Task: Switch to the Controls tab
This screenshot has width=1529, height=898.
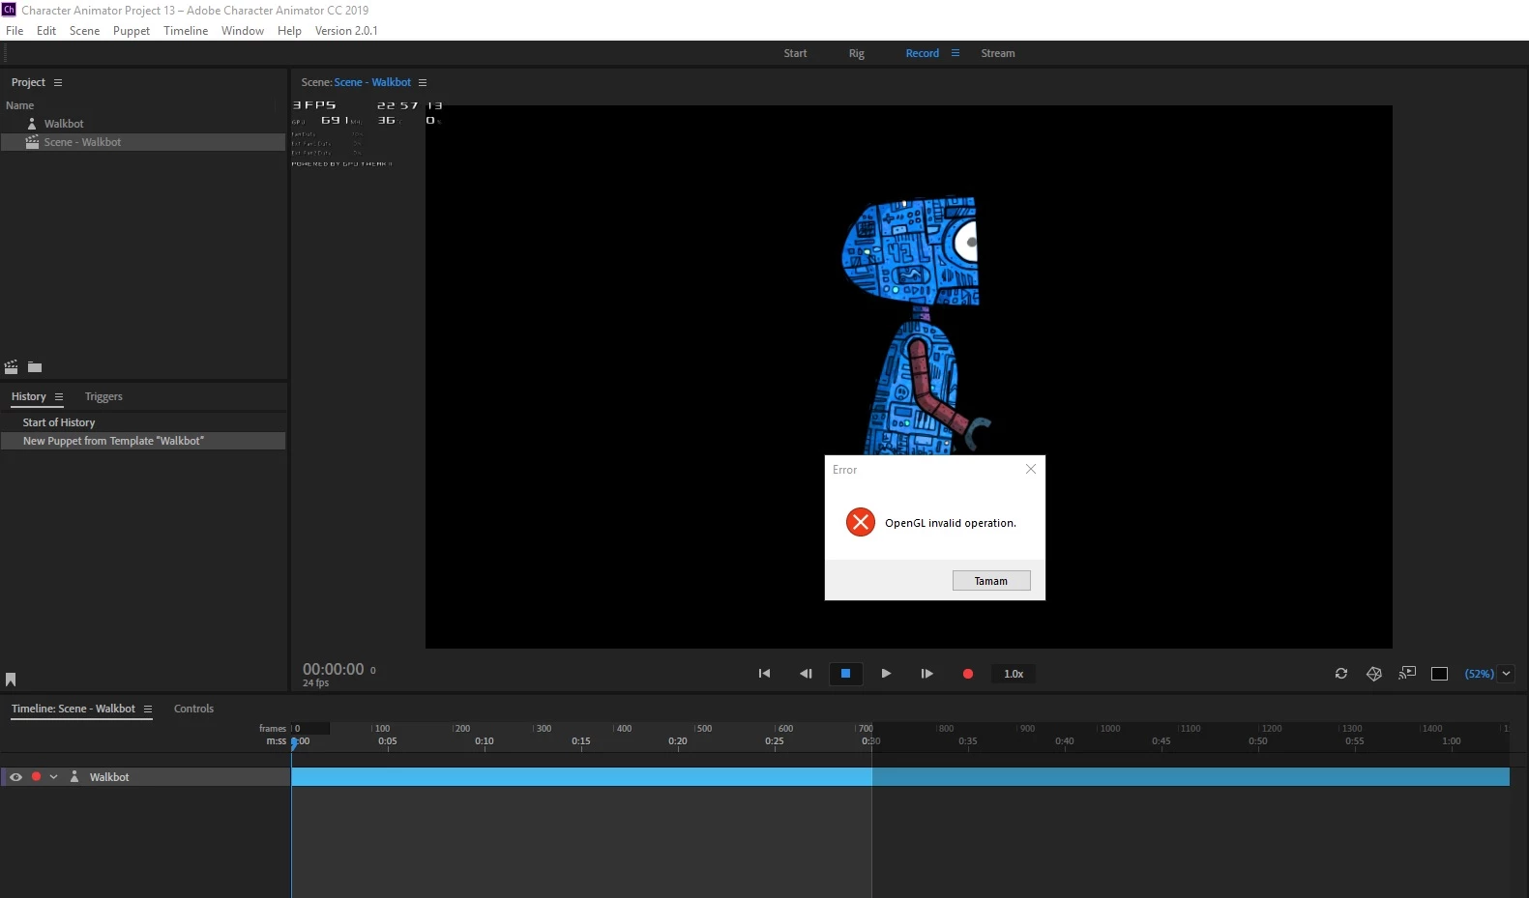Action: click(193, 709)
